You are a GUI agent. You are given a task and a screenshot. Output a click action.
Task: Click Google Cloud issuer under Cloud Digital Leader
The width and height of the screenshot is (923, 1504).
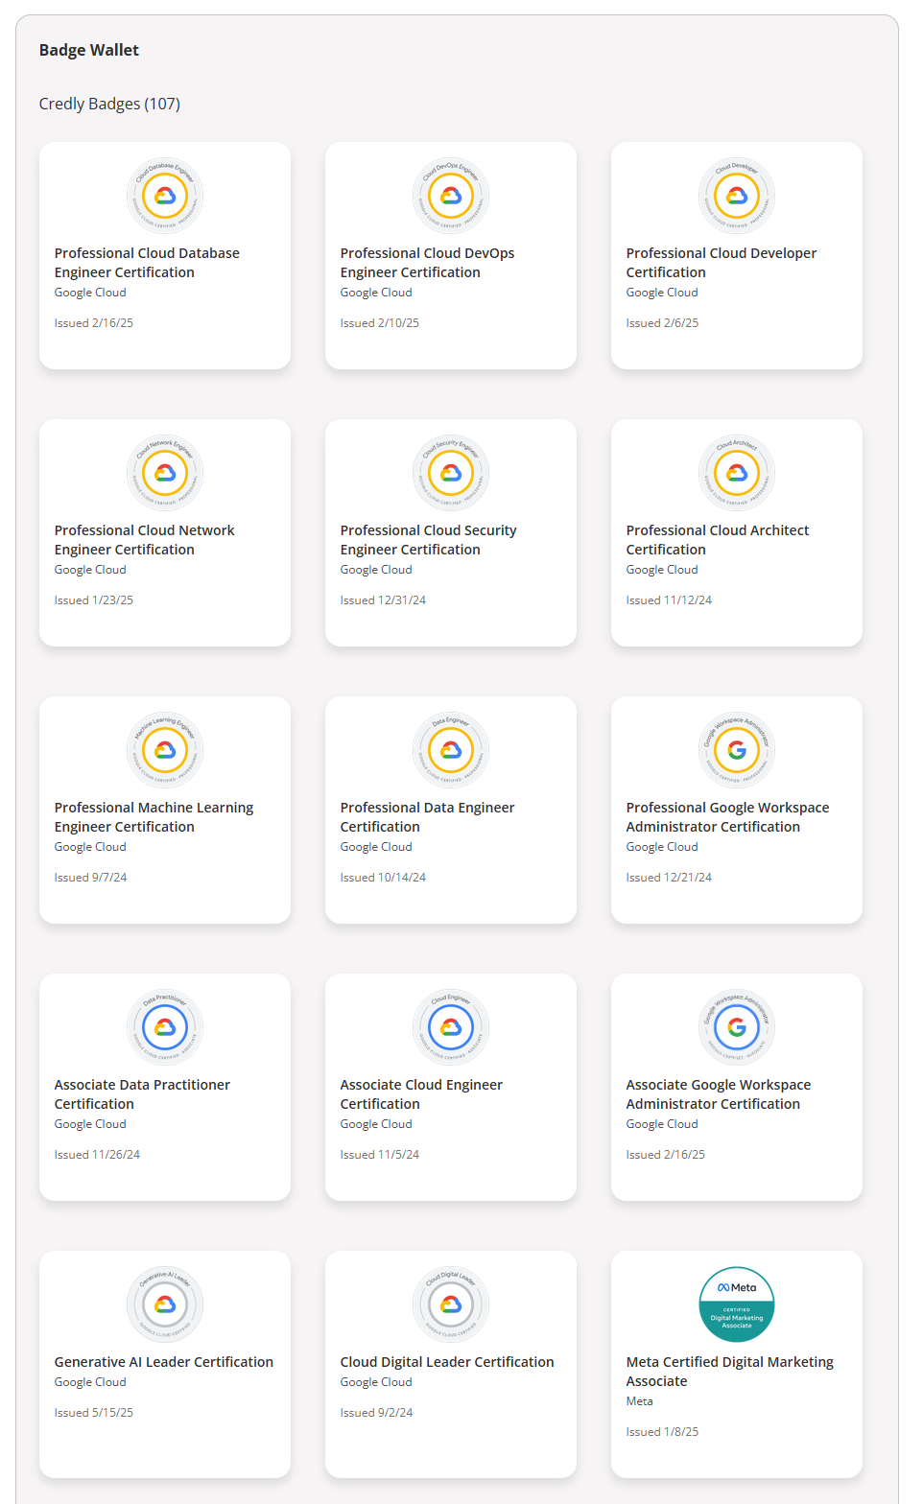(x=376, y=1382)
